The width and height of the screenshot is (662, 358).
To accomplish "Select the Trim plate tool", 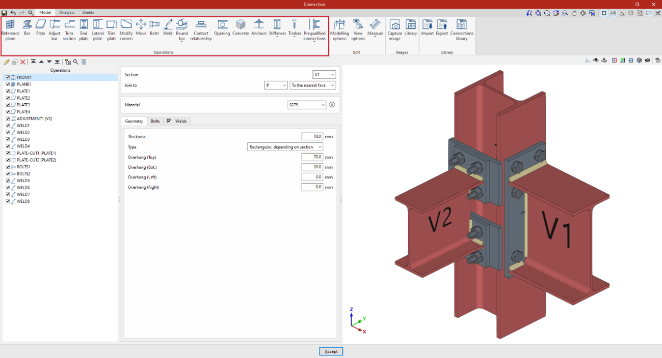I will 111,30.
